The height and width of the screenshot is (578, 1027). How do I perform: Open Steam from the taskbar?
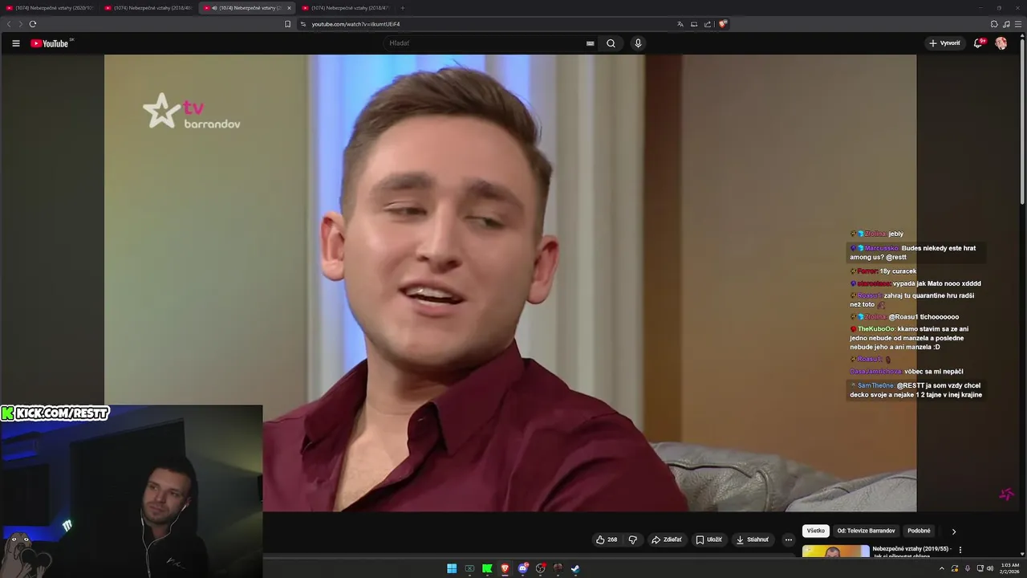[575, 568]
